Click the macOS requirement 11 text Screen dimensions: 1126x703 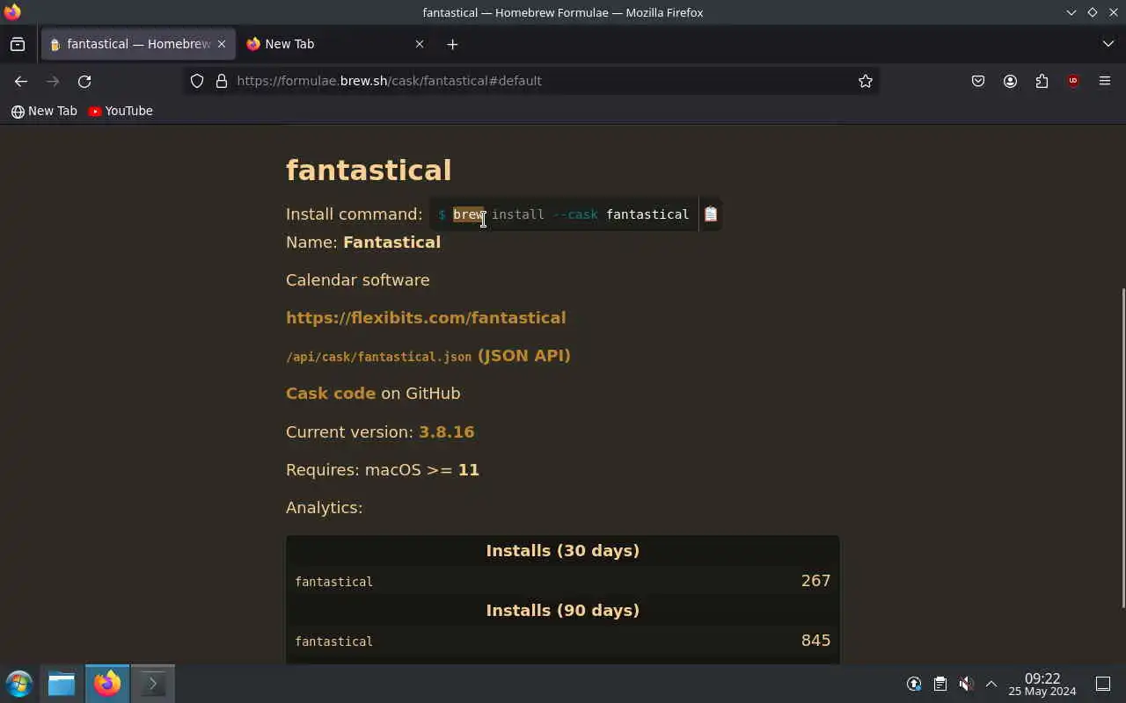(x=469, y=469)
